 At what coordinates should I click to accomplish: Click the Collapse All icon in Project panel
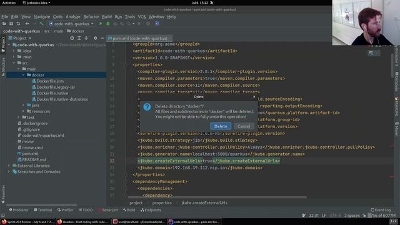(86, 38)
